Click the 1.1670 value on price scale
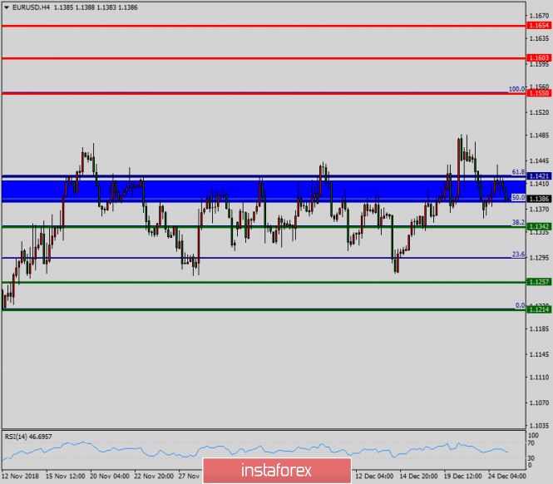 coord(539,15)
